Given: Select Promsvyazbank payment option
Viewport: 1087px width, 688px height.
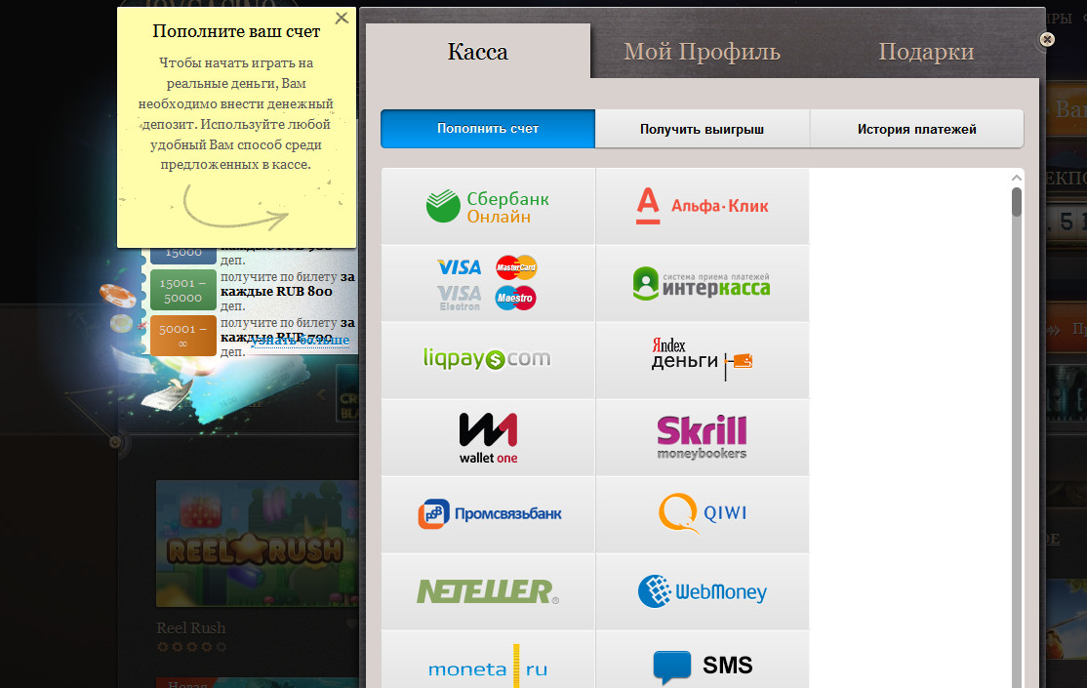Looking at the screenshot, I should point(488,513).
